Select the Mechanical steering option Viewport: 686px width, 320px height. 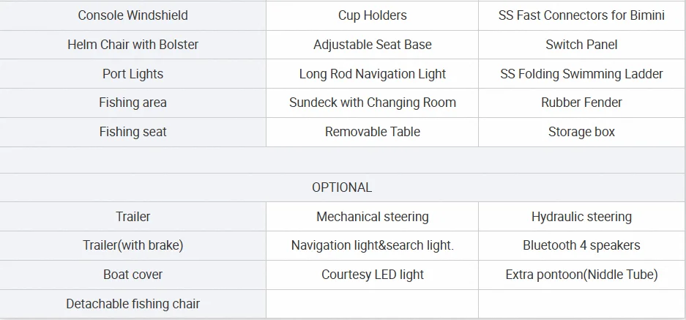(372, 217)
